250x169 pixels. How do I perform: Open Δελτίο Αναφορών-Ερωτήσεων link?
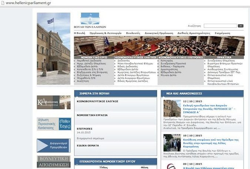click(x=134, y=78)
